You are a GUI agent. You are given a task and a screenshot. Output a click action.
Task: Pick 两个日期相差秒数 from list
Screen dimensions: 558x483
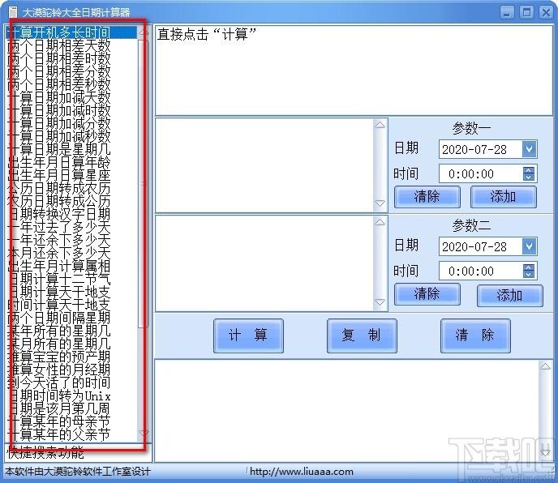tap(71, 84)
